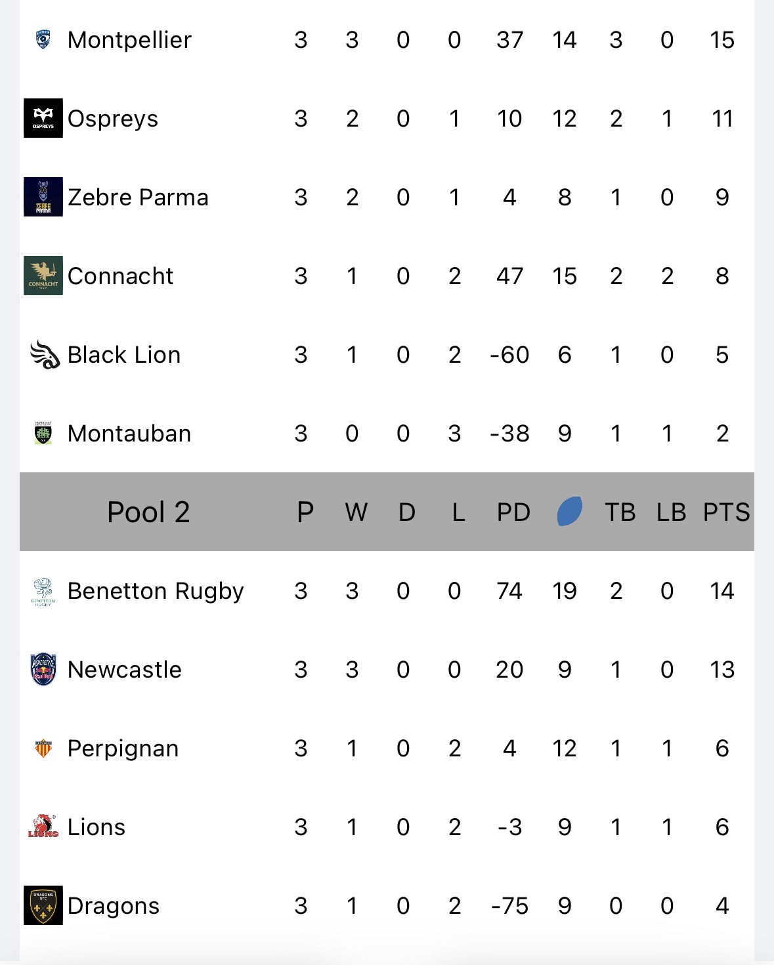This screenshot has width=774, height=965.
Task: Click the Montauban team badge
Action: (43, 433)
